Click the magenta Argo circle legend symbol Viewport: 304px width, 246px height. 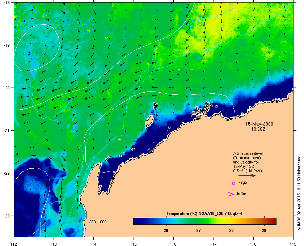(x=234, y=183)
